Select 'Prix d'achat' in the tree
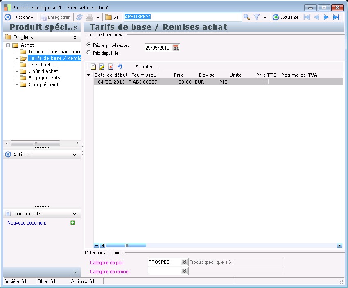This screenshot has height=288, width=348. (x=42, y=65)
